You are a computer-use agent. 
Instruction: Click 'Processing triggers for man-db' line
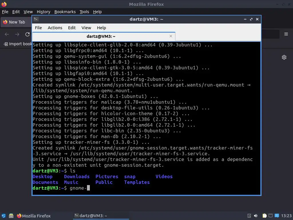tap(97, 136)
